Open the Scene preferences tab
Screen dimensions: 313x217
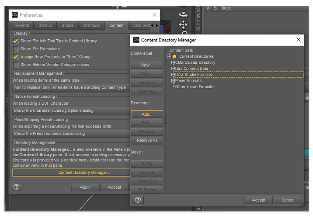click(67, 25)
